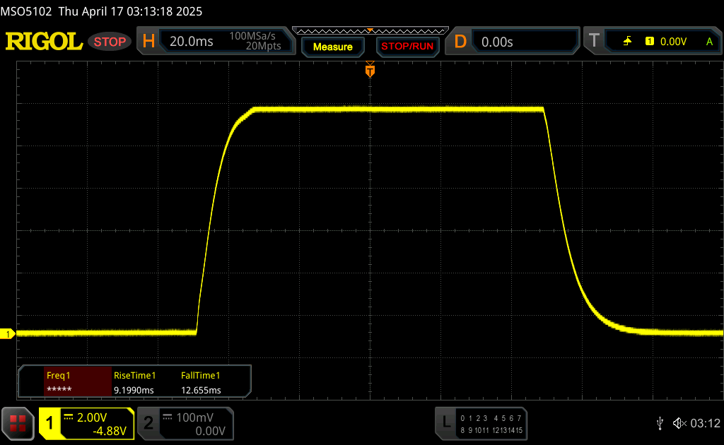Viewport: 724px width, 445px height.
Task: Click channel 1 -4.88V offset value
Action: pyautogui.click(x=110, y=431)
